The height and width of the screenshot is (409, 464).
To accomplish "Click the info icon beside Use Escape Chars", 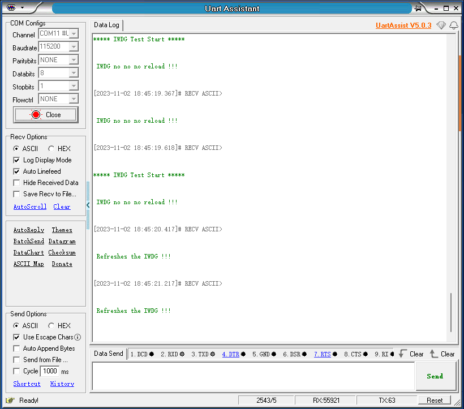I will coord(78,337).
